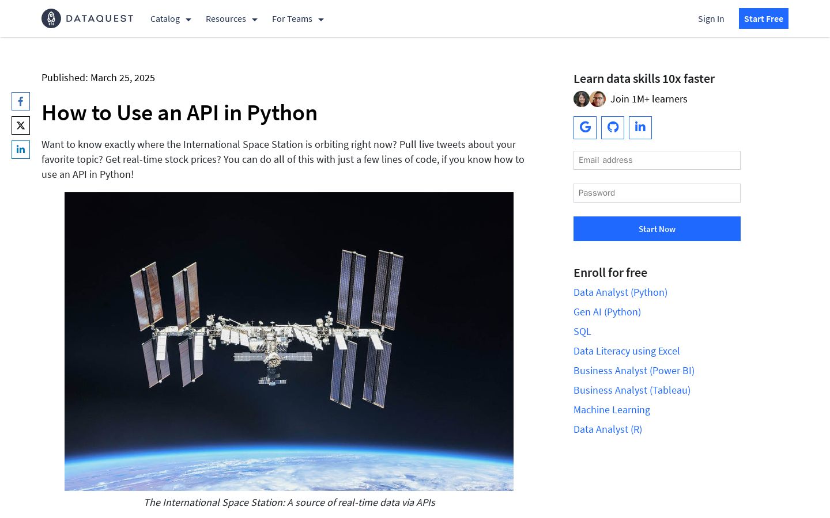Expand the Resources dropdown arrow
The width and height of the screenshot is (830, 518).
click(254, 20)
